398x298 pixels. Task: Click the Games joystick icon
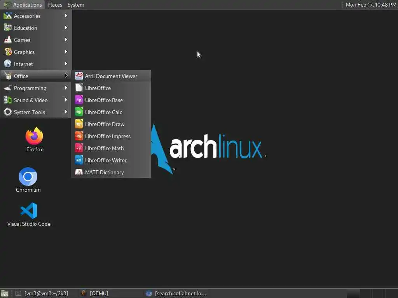(8, 40)
